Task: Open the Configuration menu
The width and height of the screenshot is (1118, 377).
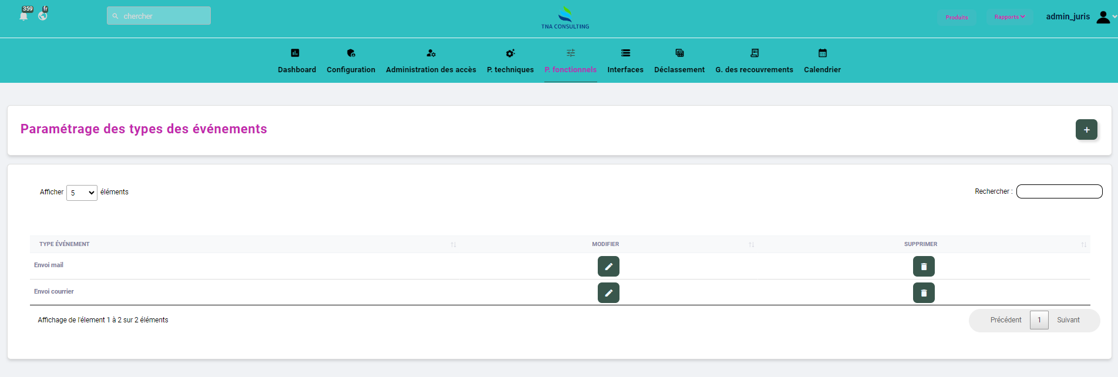Action: coord(351,61)
